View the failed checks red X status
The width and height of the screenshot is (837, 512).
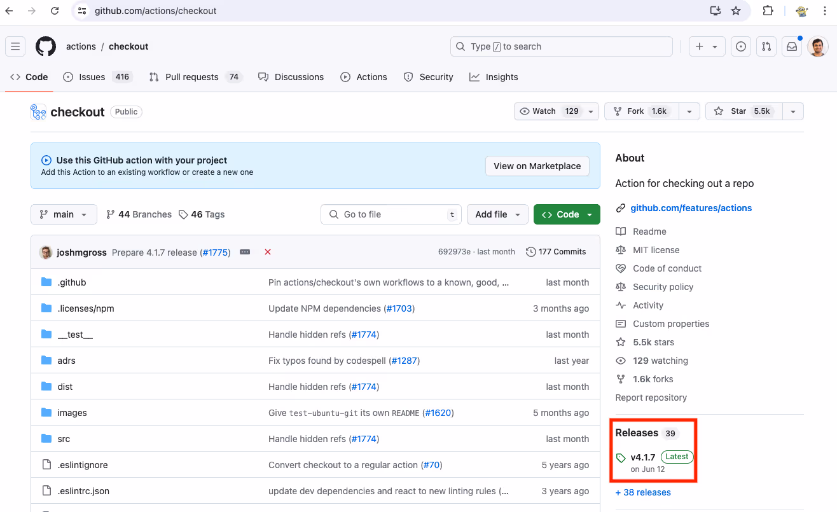tap(268, 252)
